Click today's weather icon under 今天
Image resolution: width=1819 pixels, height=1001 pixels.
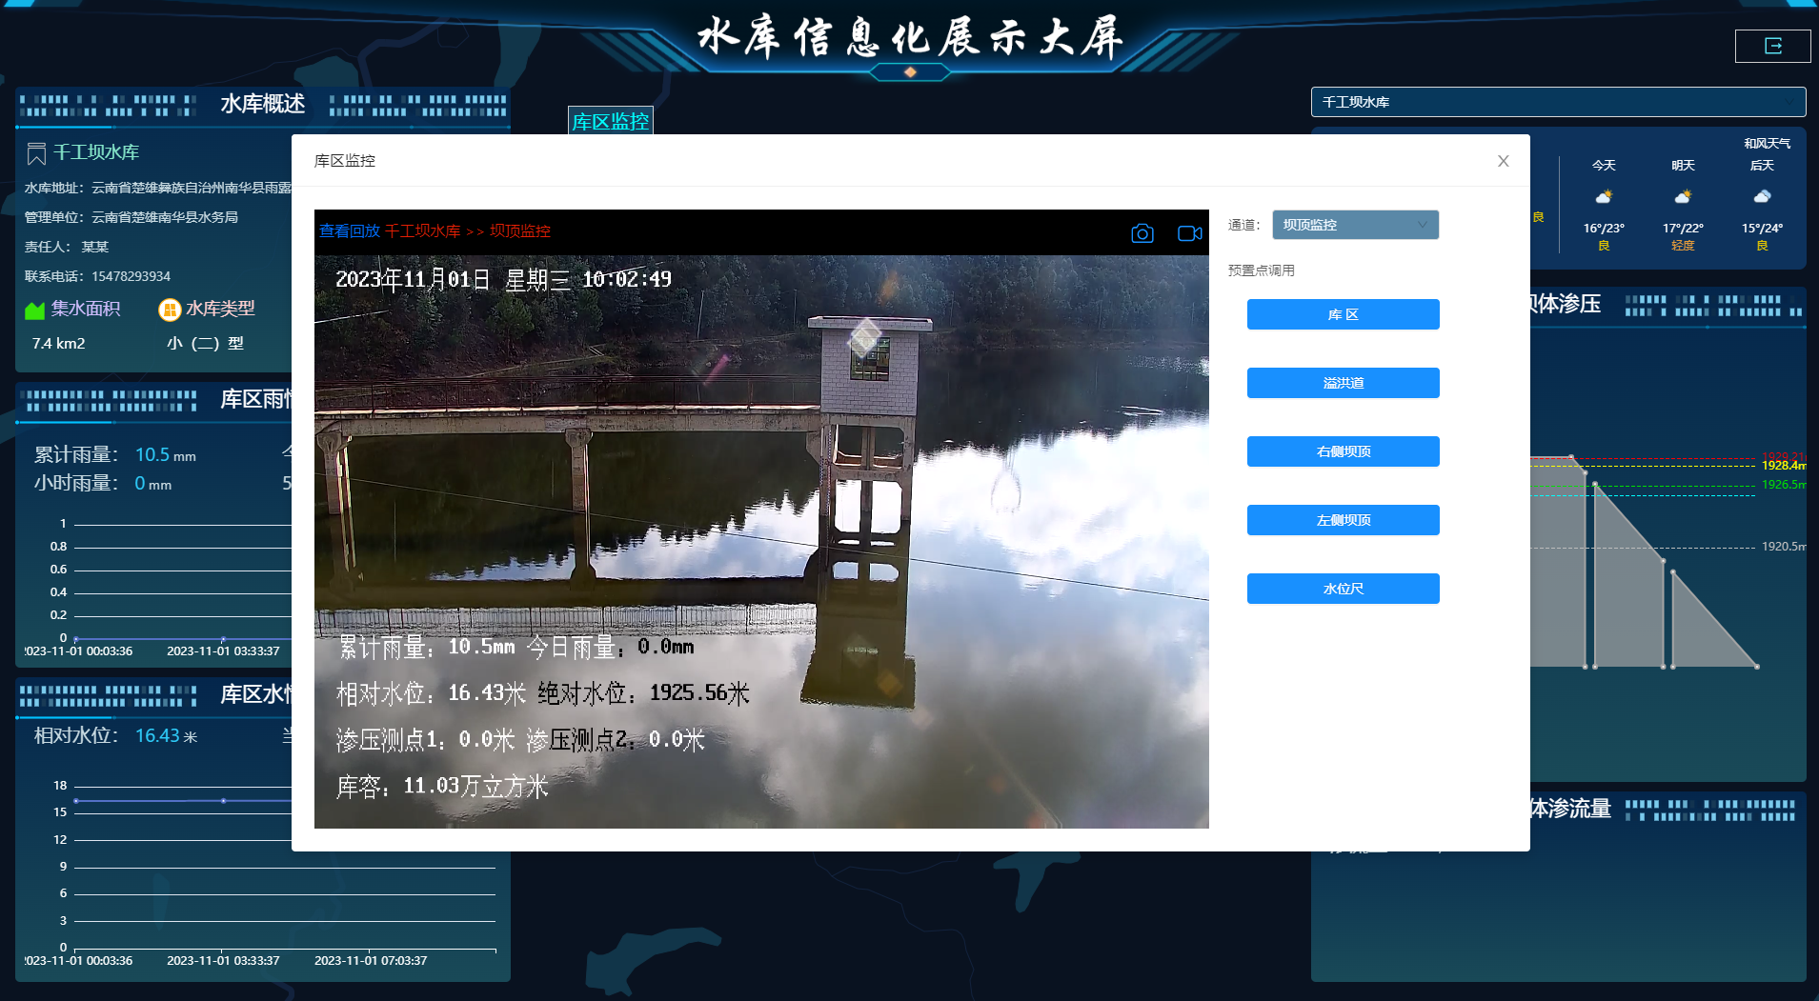coord(1604,197)
